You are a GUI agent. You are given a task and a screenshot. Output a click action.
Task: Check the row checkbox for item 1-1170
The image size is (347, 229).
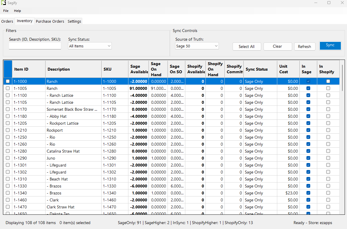coord(8,109)
